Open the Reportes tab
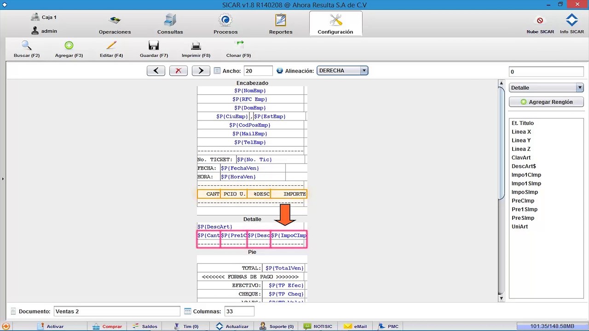The height and width of the screenshot is (331, 589). pyautogui.click(x=281, y=25)
